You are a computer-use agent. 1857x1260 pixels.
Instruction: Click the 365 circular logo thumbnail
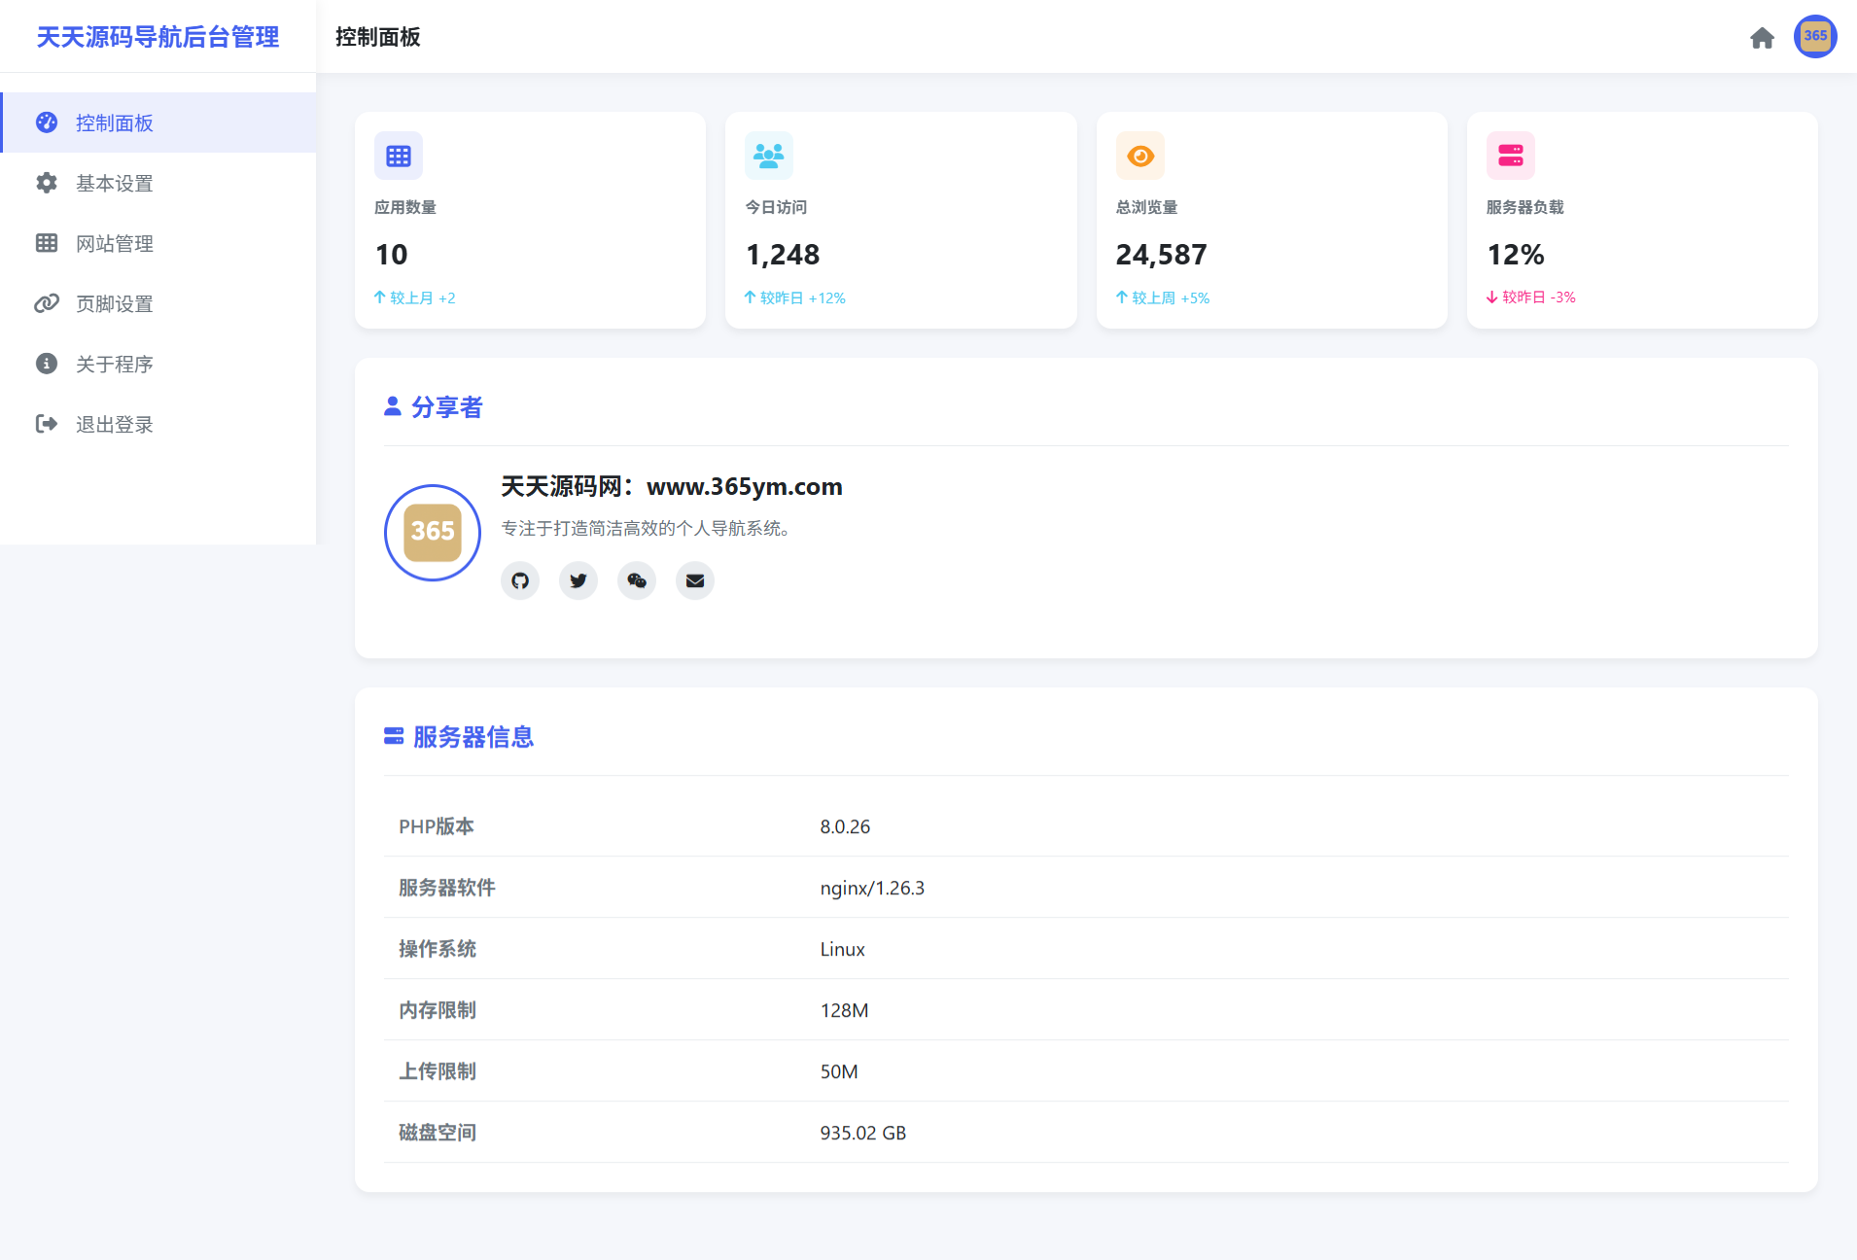pos(433,532)
